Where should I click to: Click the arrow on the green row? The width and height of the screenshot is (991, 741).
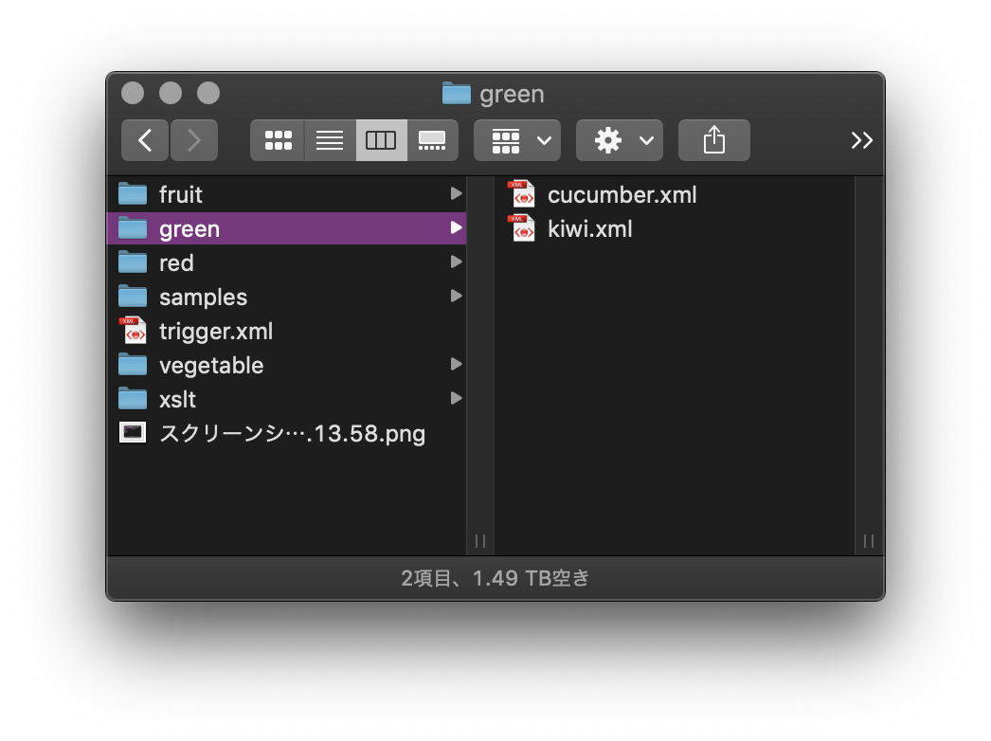(x=456, y=227)
